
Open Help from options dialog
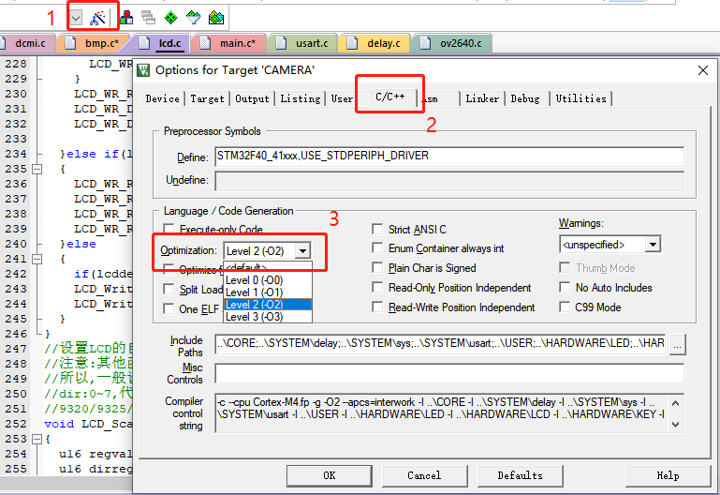click(668, 475)
